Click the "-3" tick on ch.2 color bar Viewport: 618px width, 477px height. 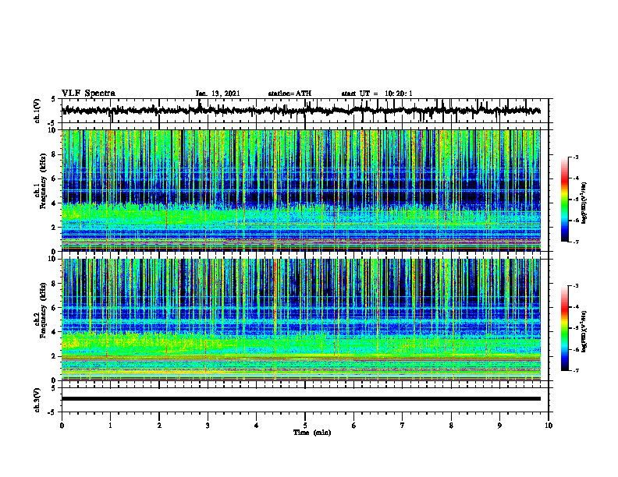point(575,286)
